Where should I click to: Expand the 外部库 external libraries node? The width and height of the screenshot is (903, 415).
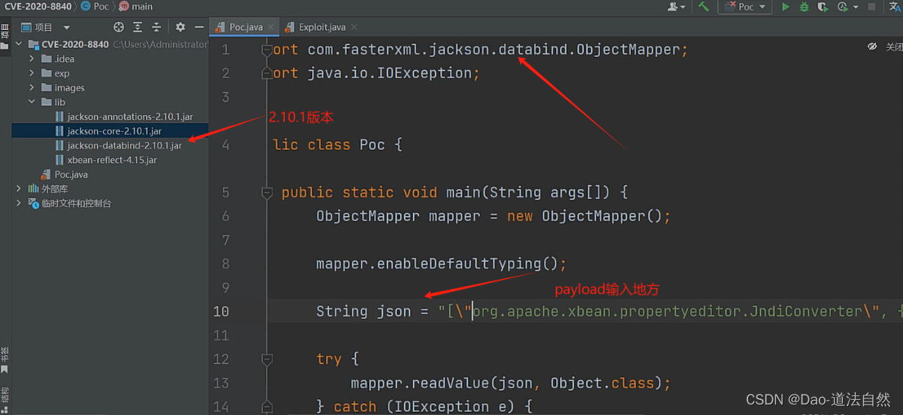(x=19, y=188)
